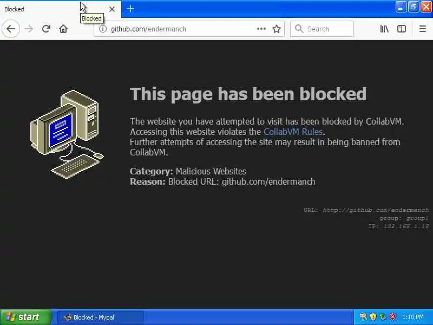The width and height of the screenshot is (433, 325).
Task: Minimize the Mypal browser window
Action: pos(401,7)
